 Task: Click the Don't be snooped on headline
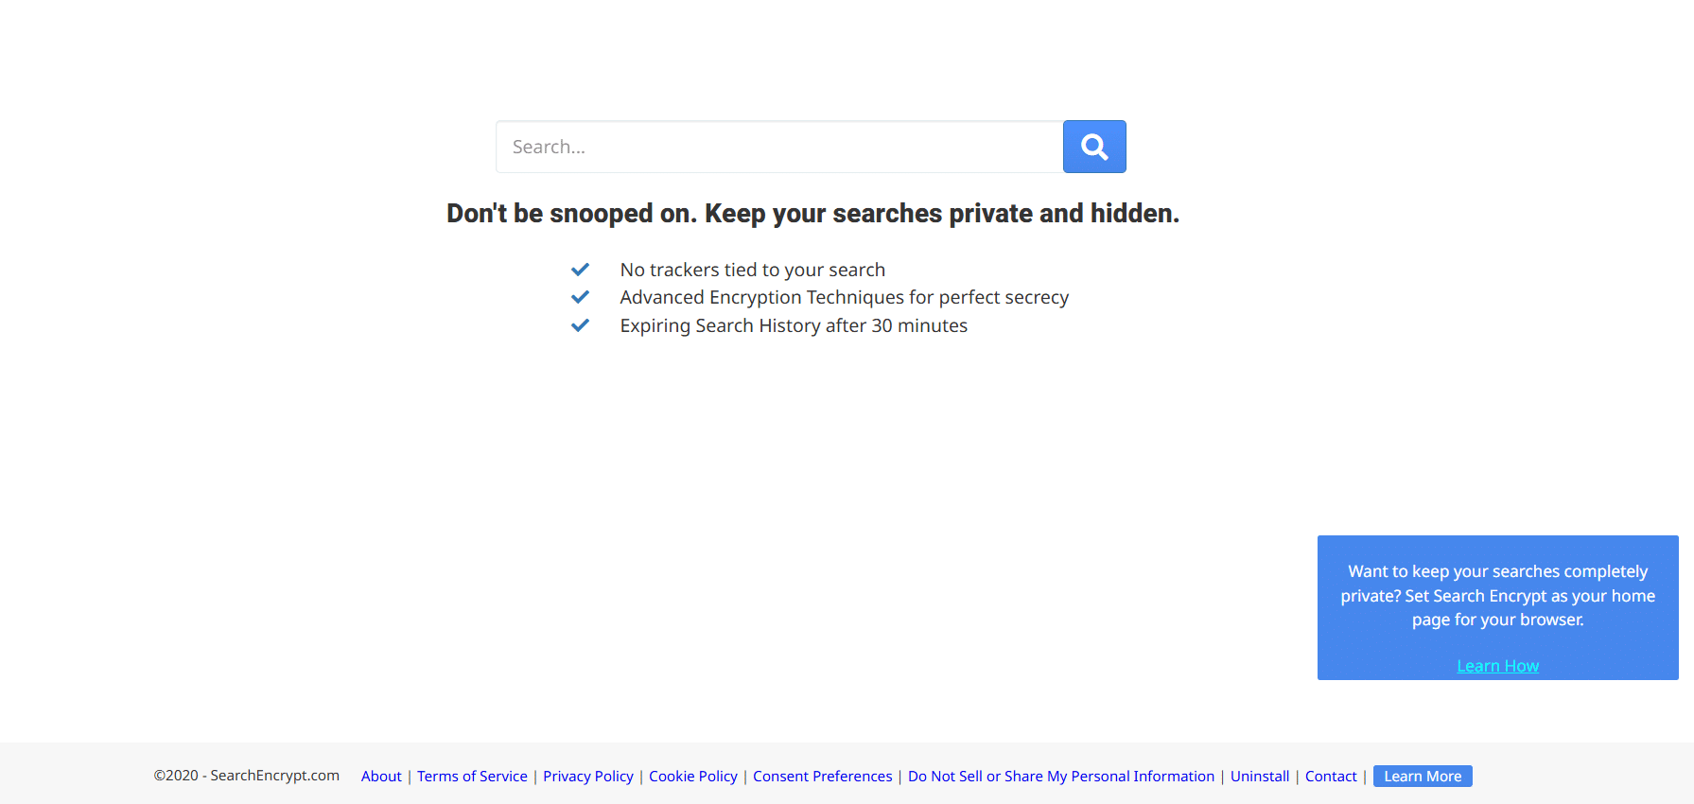tap(813, 214)
